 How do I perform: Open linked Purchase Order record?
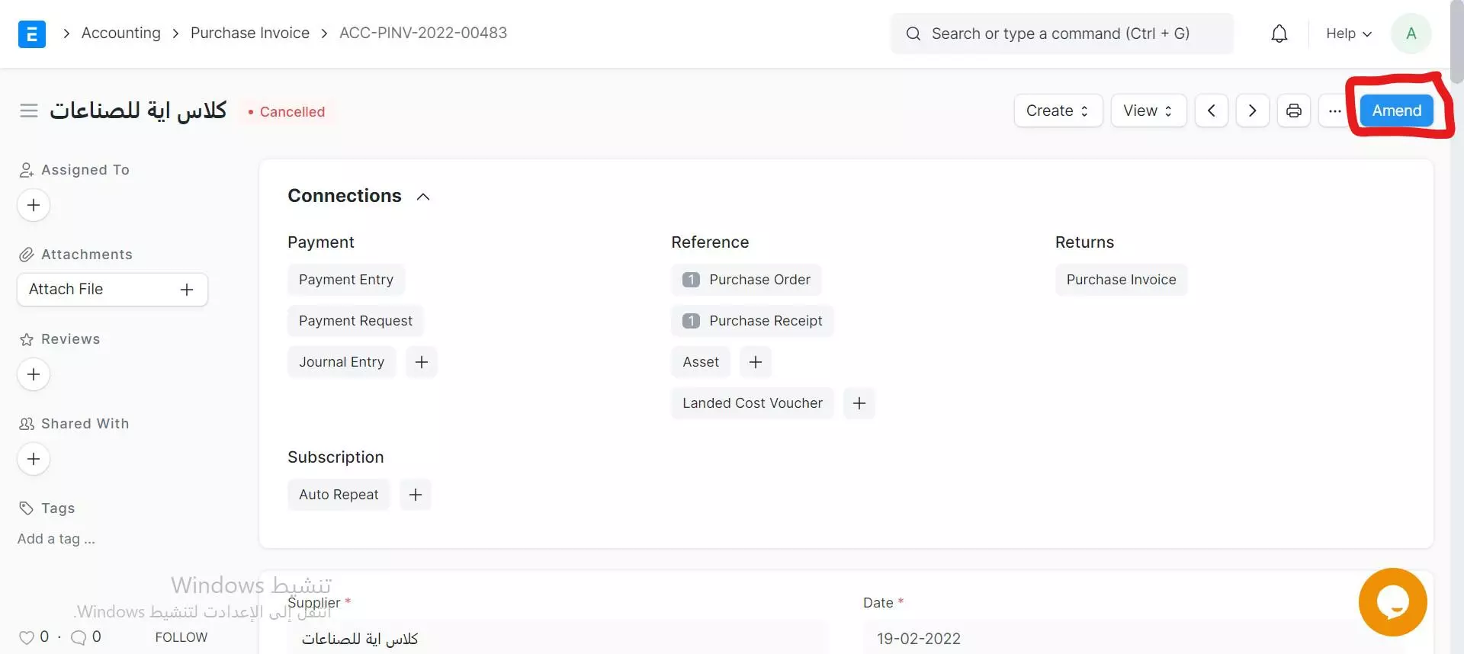tap(746, 280)
